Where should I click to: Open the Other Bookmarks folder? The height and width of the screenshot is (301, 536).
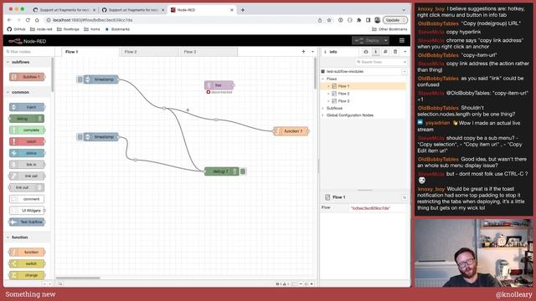coord(389,29)
